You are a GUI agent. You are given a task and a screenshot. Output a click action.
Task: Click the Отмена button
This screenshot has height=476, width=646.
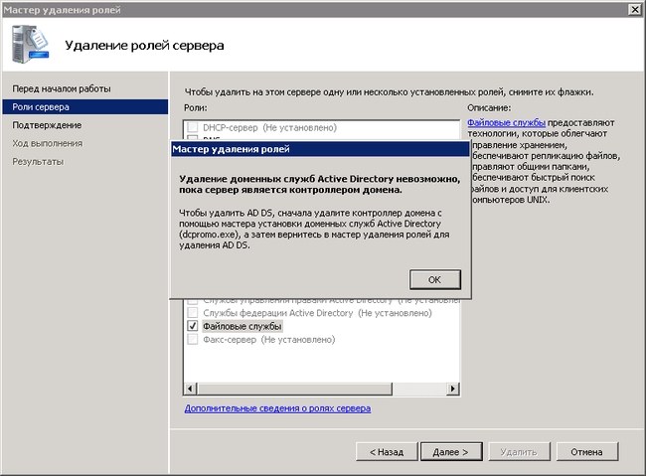click(x=587, y=452)
